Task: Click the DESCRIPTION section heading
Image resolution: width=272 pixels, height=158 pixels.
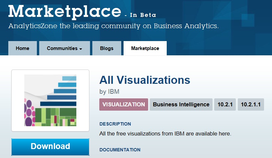Action: (115, 124)
